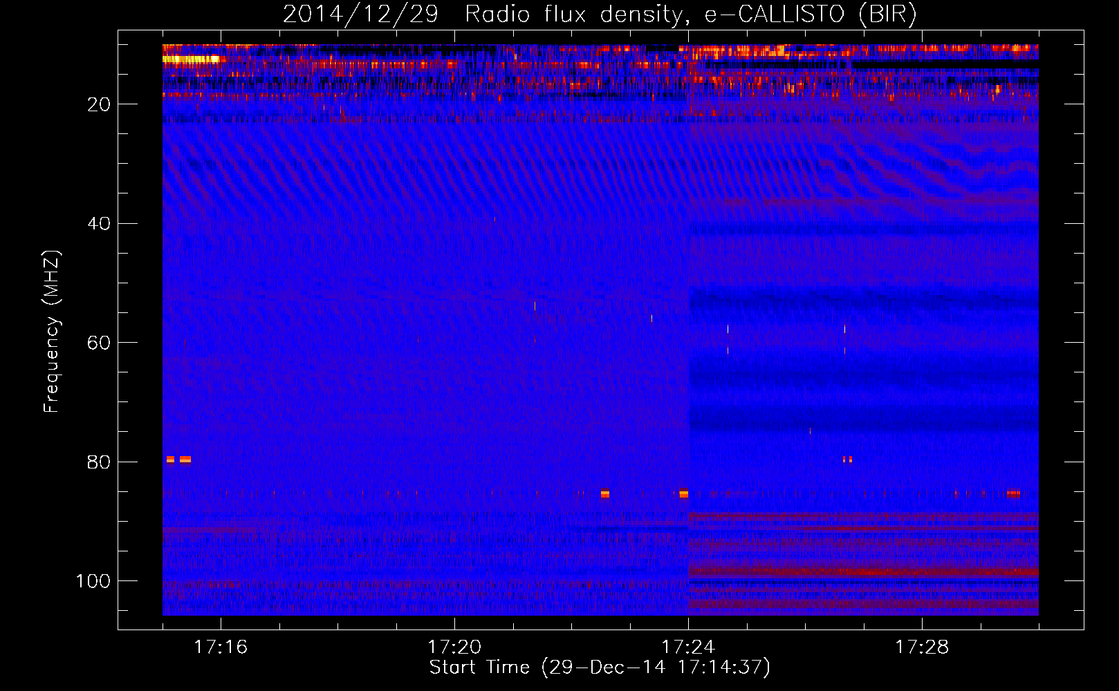Click the 17:20 time tick label
The image size is (1119, 691).
coord(454,647)
